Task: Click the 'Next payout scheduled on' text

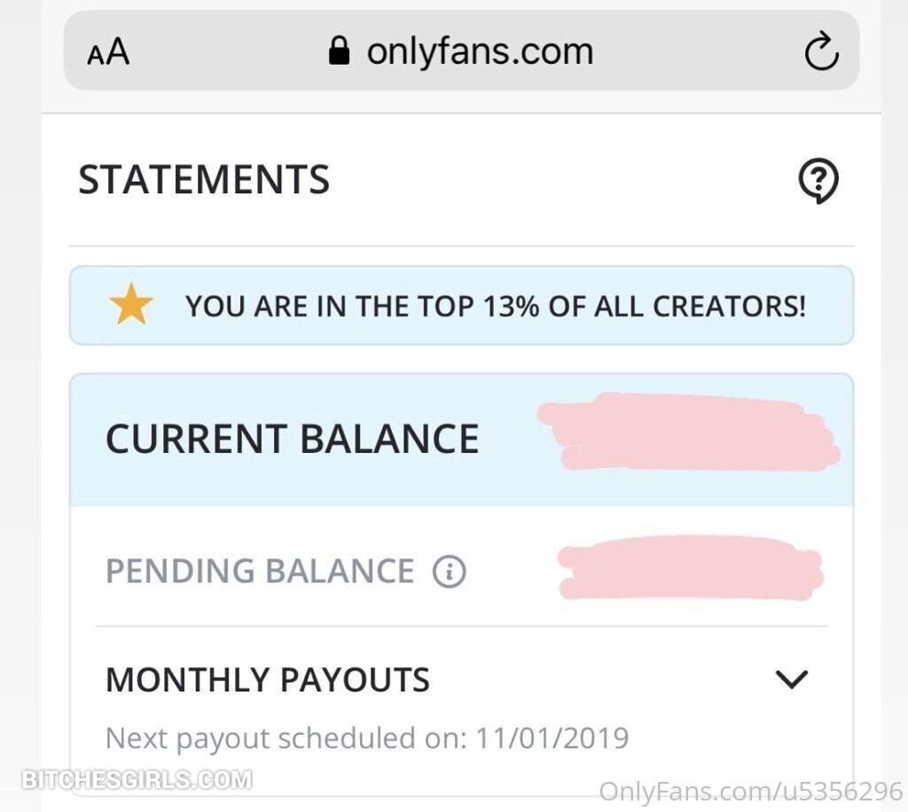Action: (x=286, y=738)
